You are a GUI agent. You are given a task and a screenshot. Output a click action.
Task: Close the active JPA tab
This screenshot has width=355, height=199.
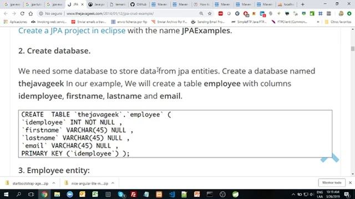click(83, 4)
